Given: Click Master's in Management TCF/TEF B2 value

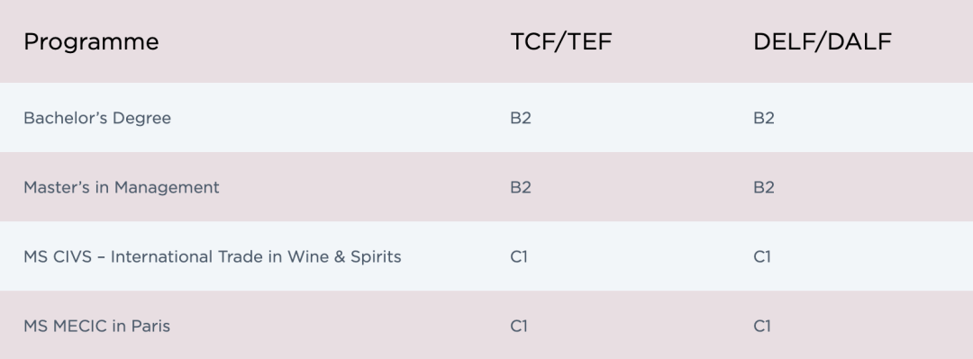Looking at the screenshot, I should point(521,187).
